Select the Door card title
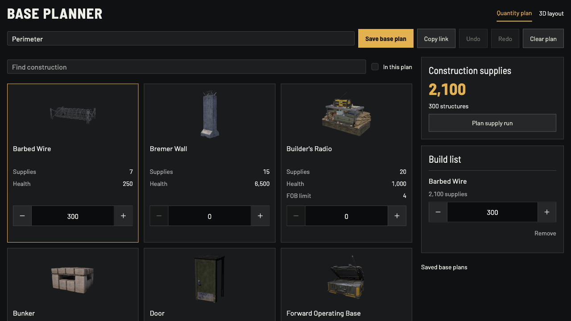This screenshot has width=571, height=321. pyautogui.click(x=157, y=313)
